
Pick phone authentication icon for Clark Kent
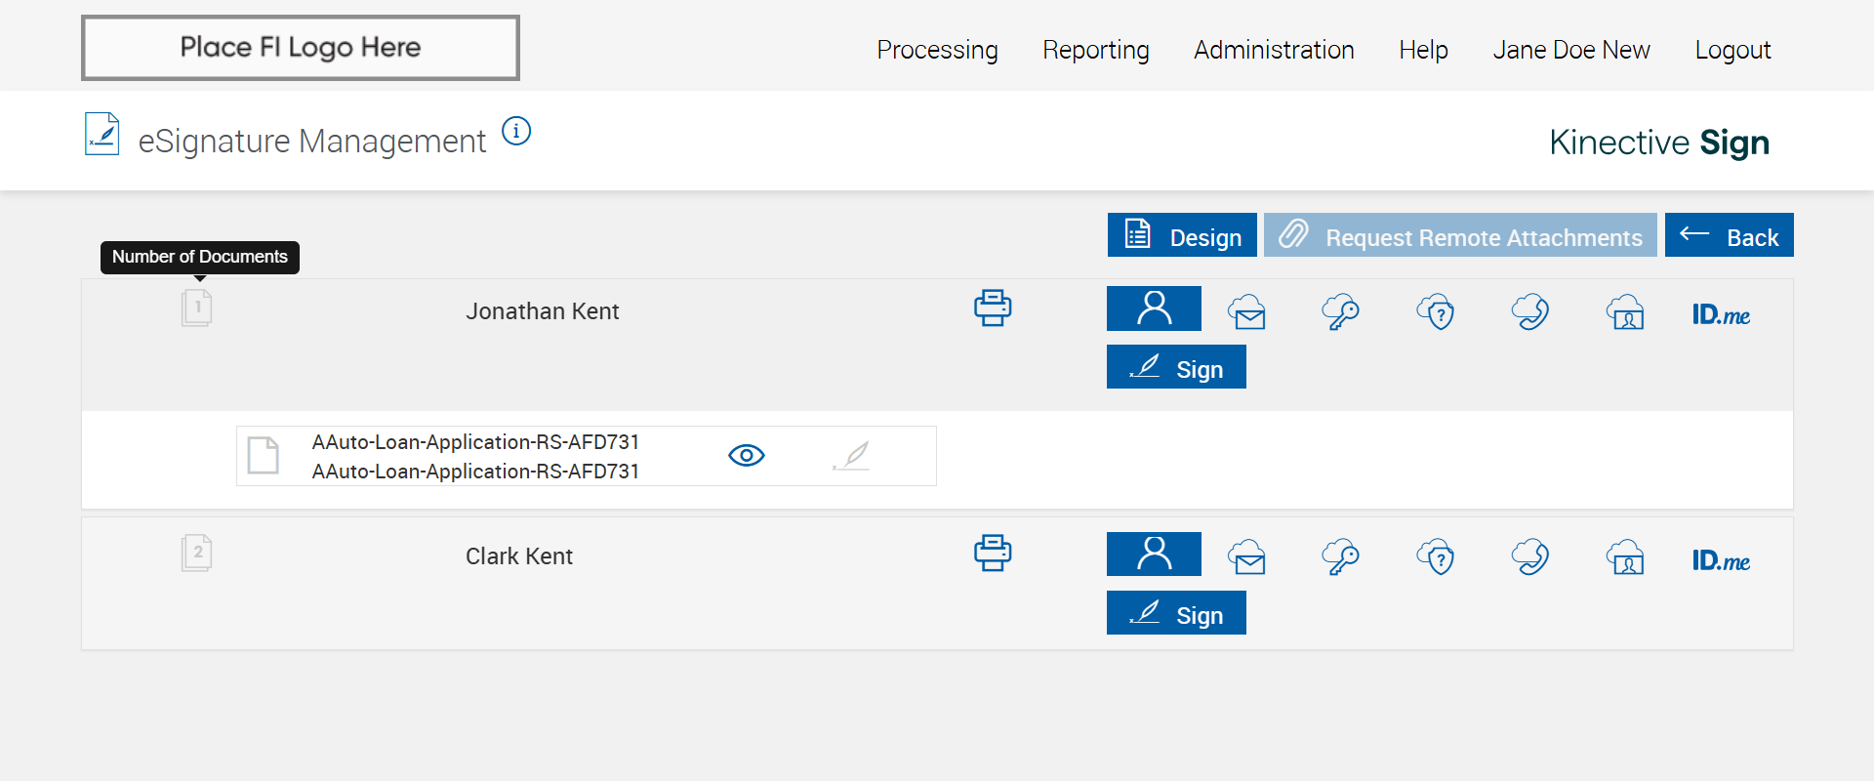point(1530,557)
